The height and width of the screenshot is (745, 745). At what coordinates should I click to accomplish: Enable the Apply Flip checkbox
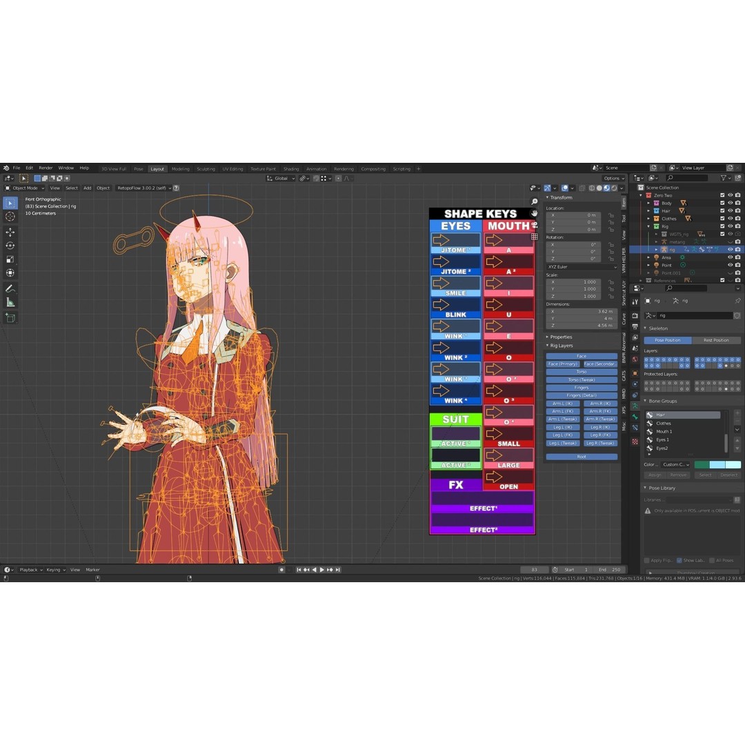pyautogui.click(x=646, y=560)
